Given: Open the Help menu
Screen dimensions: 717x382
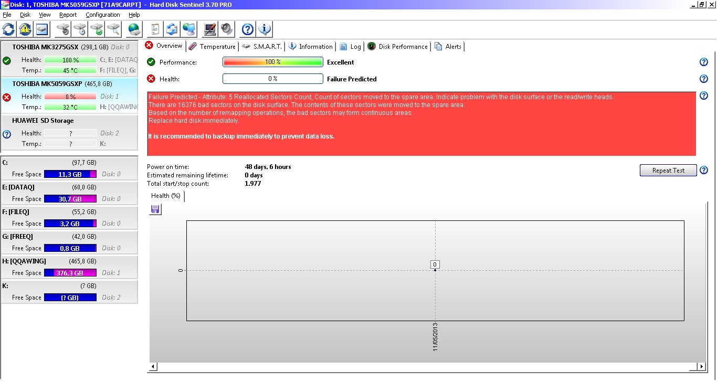Looking at the screenshot, I should tap(134, 15).
